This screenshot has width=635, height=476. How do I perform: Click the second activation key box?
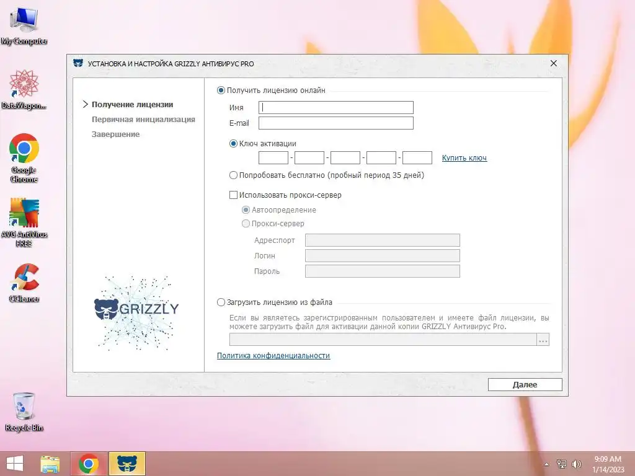pyautogui.click(x=309, y=157)
